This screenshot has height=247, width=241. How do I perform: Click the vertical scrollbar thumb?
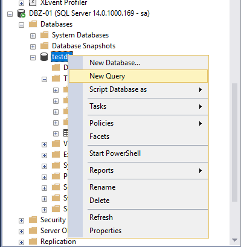tap(234, 143)
